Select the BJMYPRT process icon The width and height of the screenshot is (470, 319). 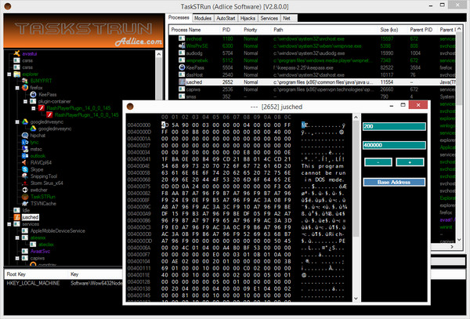pyautogui.click(x=25, y=81)
